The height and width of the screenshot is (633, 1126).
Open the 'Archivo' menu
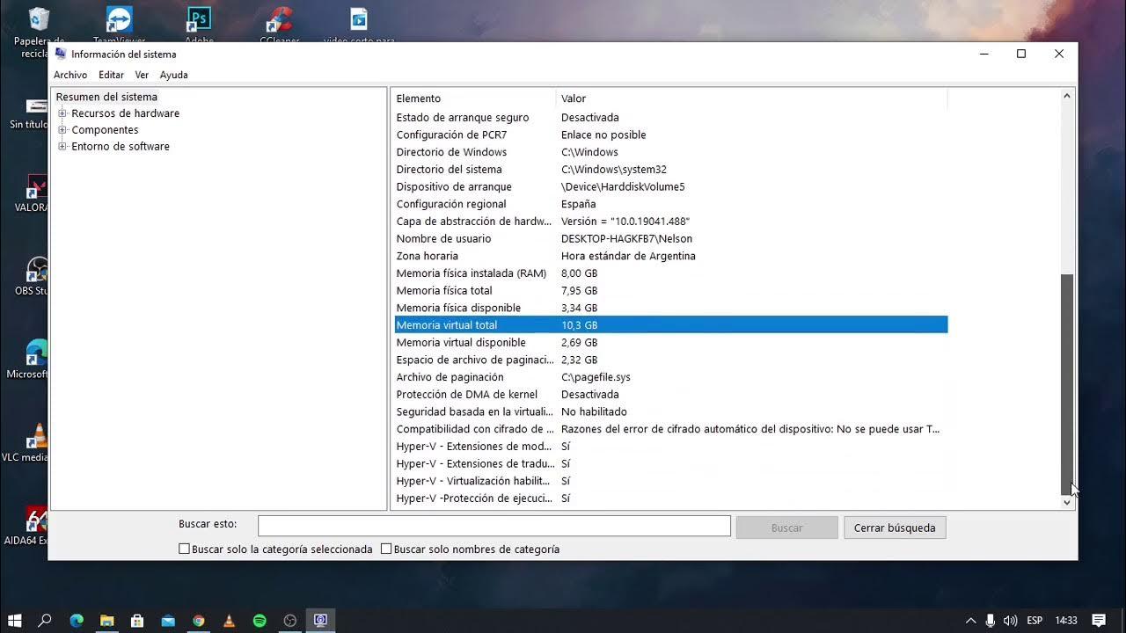click(70, 75)
